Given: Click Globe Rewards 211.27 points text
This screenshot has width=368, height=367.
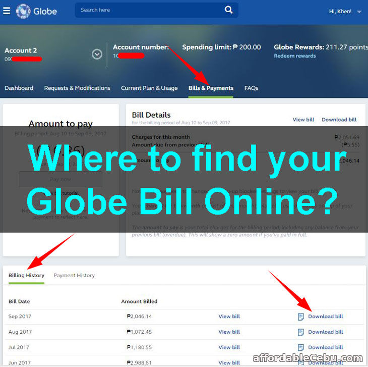Looking at the screenshot, I should tap(321, 47).
